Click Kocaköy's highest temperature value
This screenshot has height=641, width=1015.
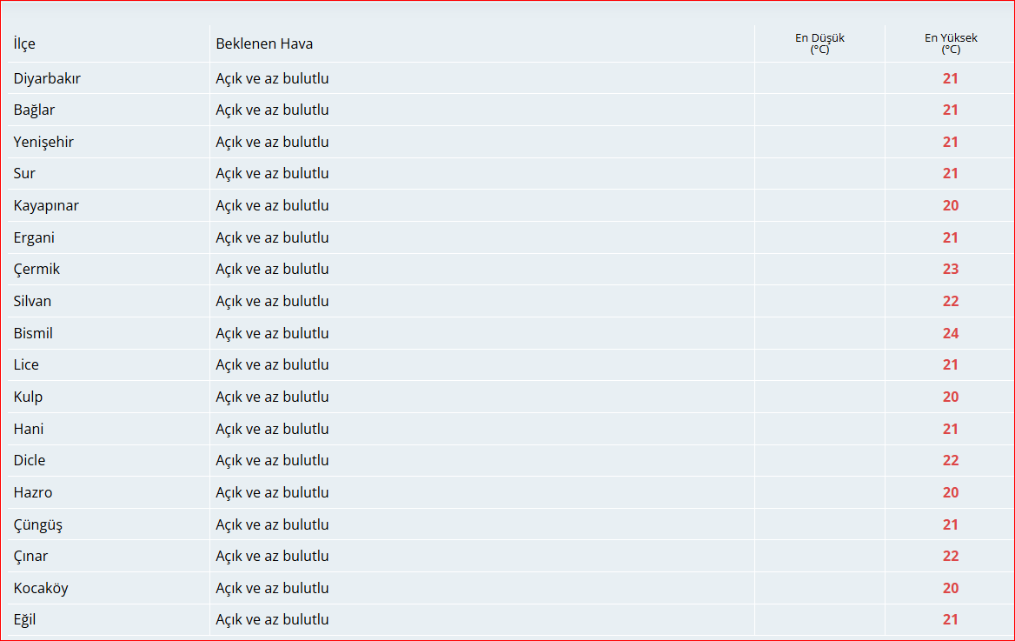950,588
